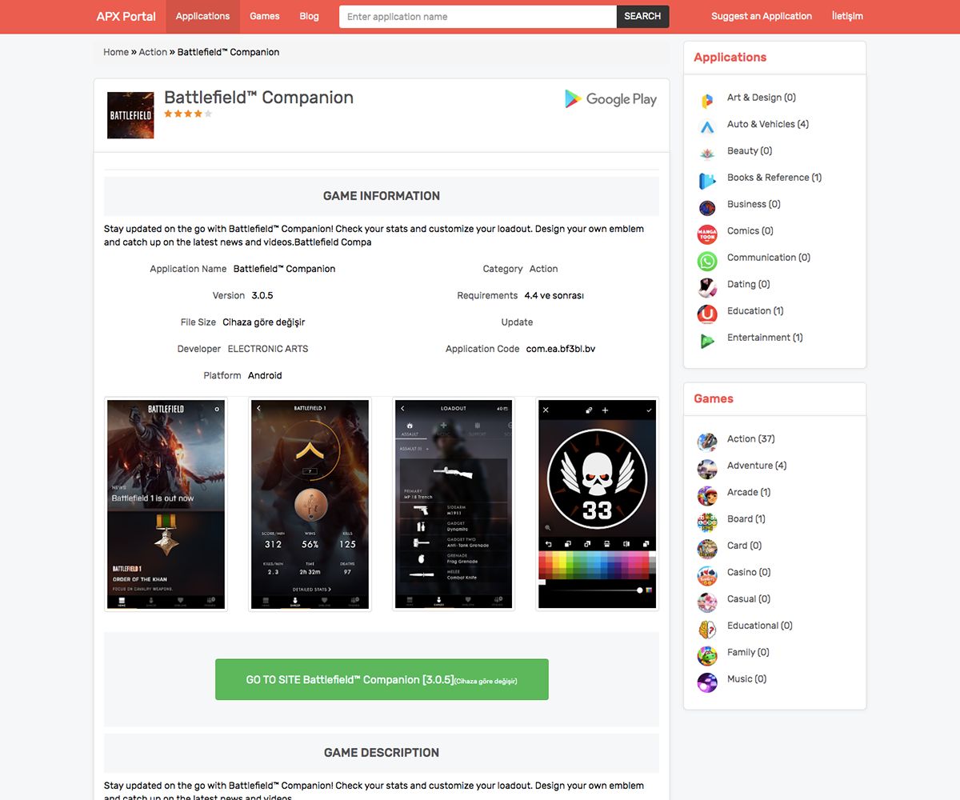Click the Art & Design category icon

(x=707, y=101)
